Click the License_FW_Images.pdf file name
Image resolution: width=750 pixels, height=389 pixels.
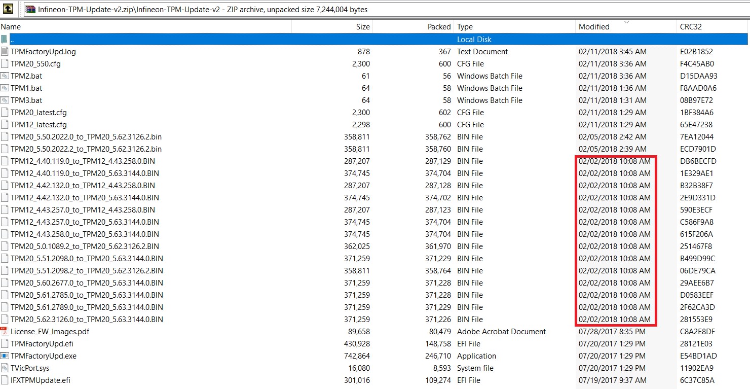click(51, 332)
